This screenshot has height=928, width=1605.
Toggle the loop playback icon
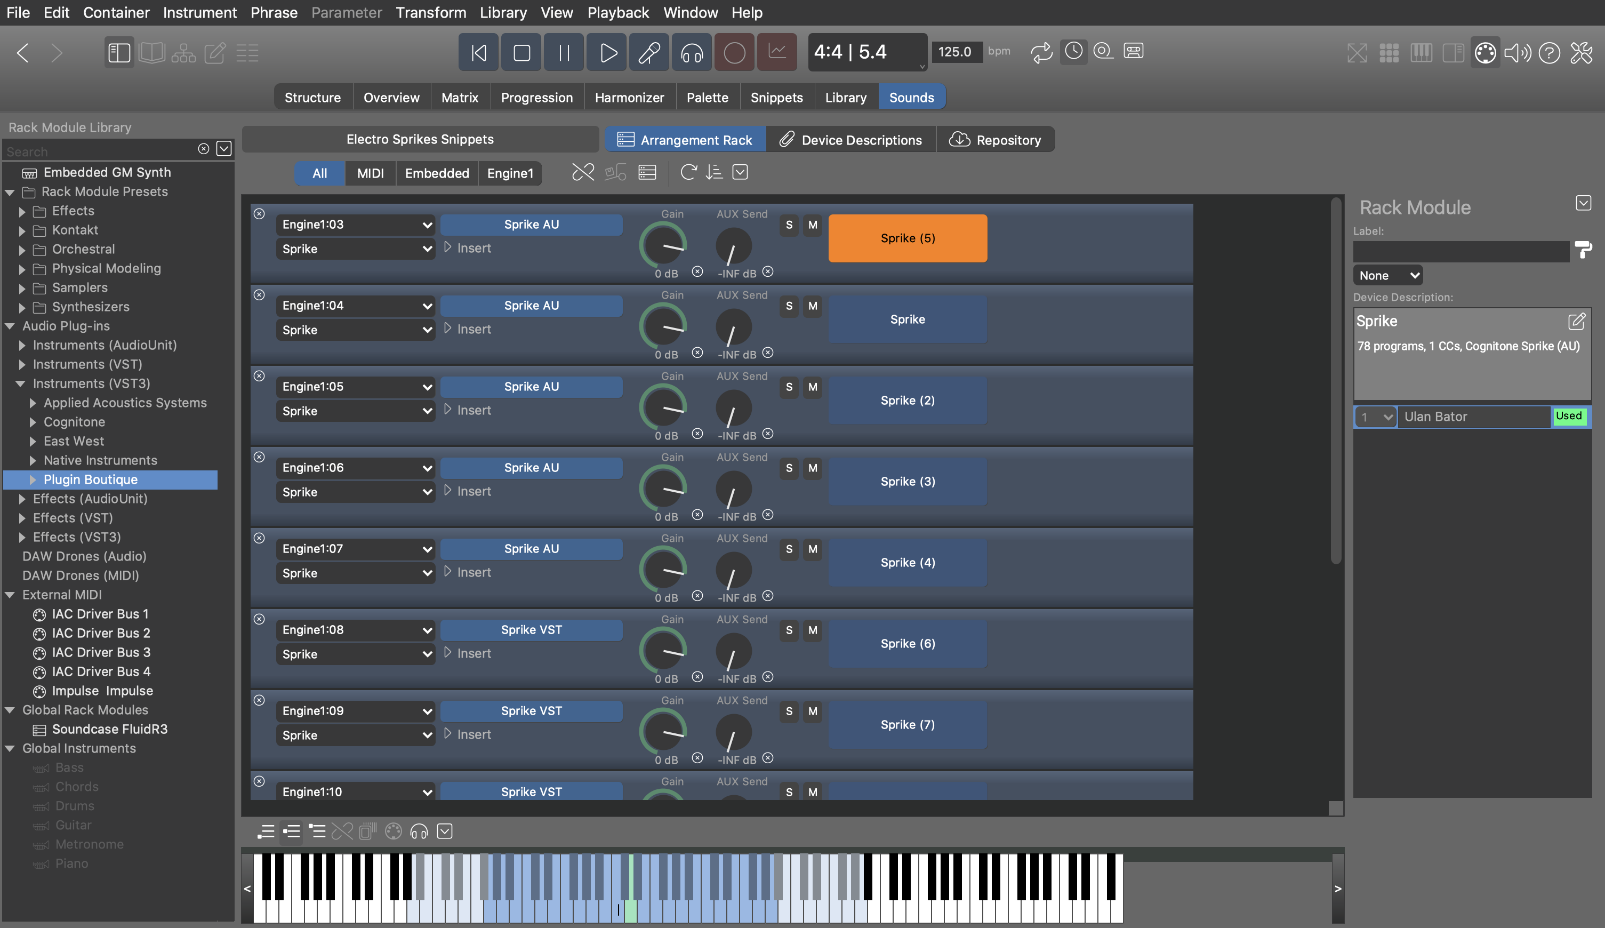pos(1041,52)
